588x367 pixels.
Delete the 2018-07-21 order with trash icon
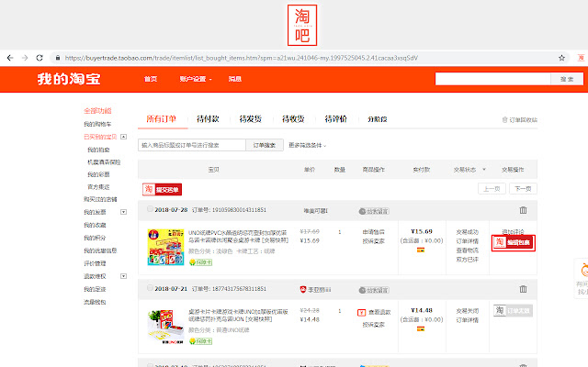[523, 289]
